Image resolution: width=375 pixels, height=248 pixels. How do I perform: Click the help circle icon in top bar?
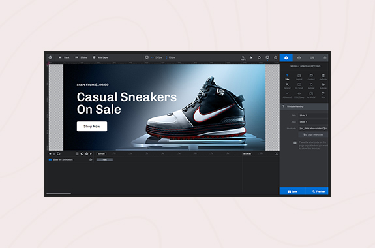[x=275, y=57]
